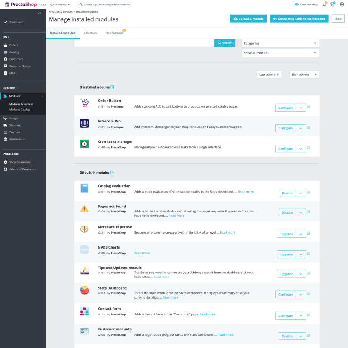The height and width of the screenshot is (348, 348).
Task: Click the Order Button cart logo
Action: coord(85,103)
